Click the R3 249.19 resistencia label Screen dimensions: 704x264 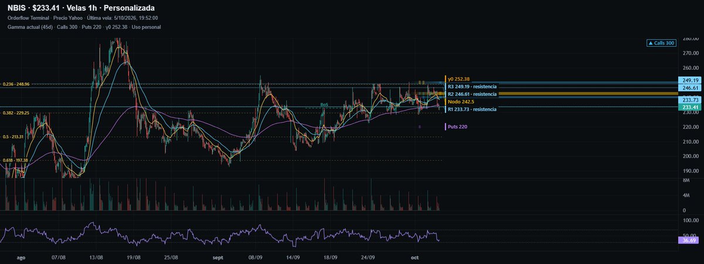[x=473, y=86]
